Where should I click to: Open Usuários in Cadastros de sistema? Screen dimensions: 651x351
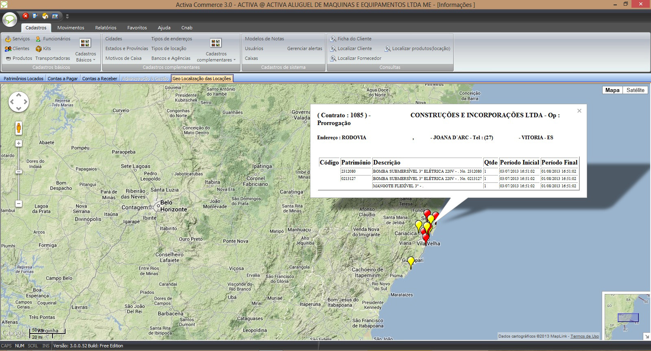[254, 48]
